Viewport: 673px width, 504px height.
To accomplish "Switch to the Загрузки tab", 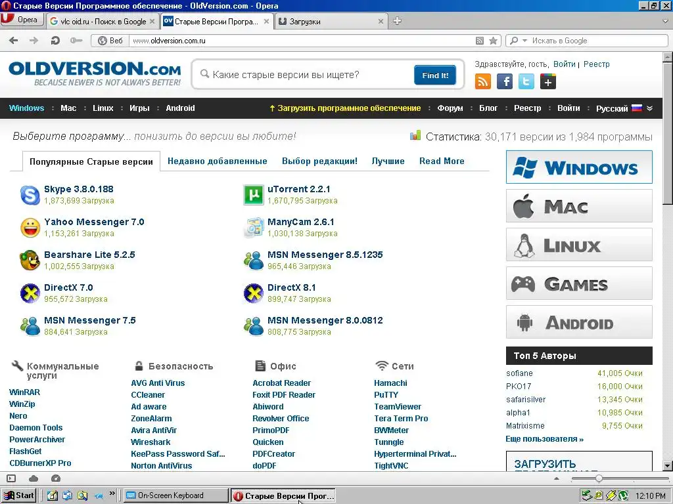I will point(331,22).
